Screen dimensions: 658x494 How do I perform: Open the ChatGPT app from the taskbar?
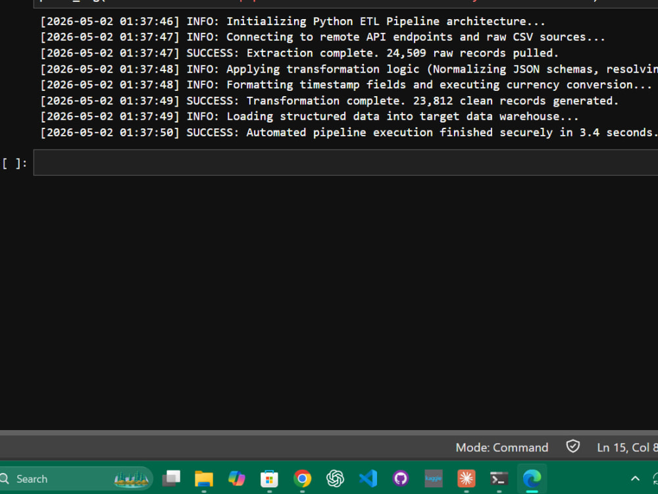336,478
